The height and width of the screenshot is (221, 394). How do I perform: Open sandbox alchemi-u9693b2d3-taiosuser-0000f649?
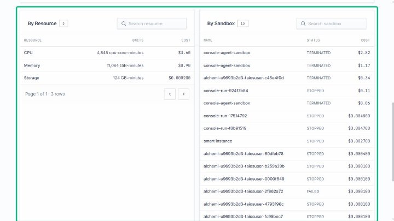tap(244, 179)
